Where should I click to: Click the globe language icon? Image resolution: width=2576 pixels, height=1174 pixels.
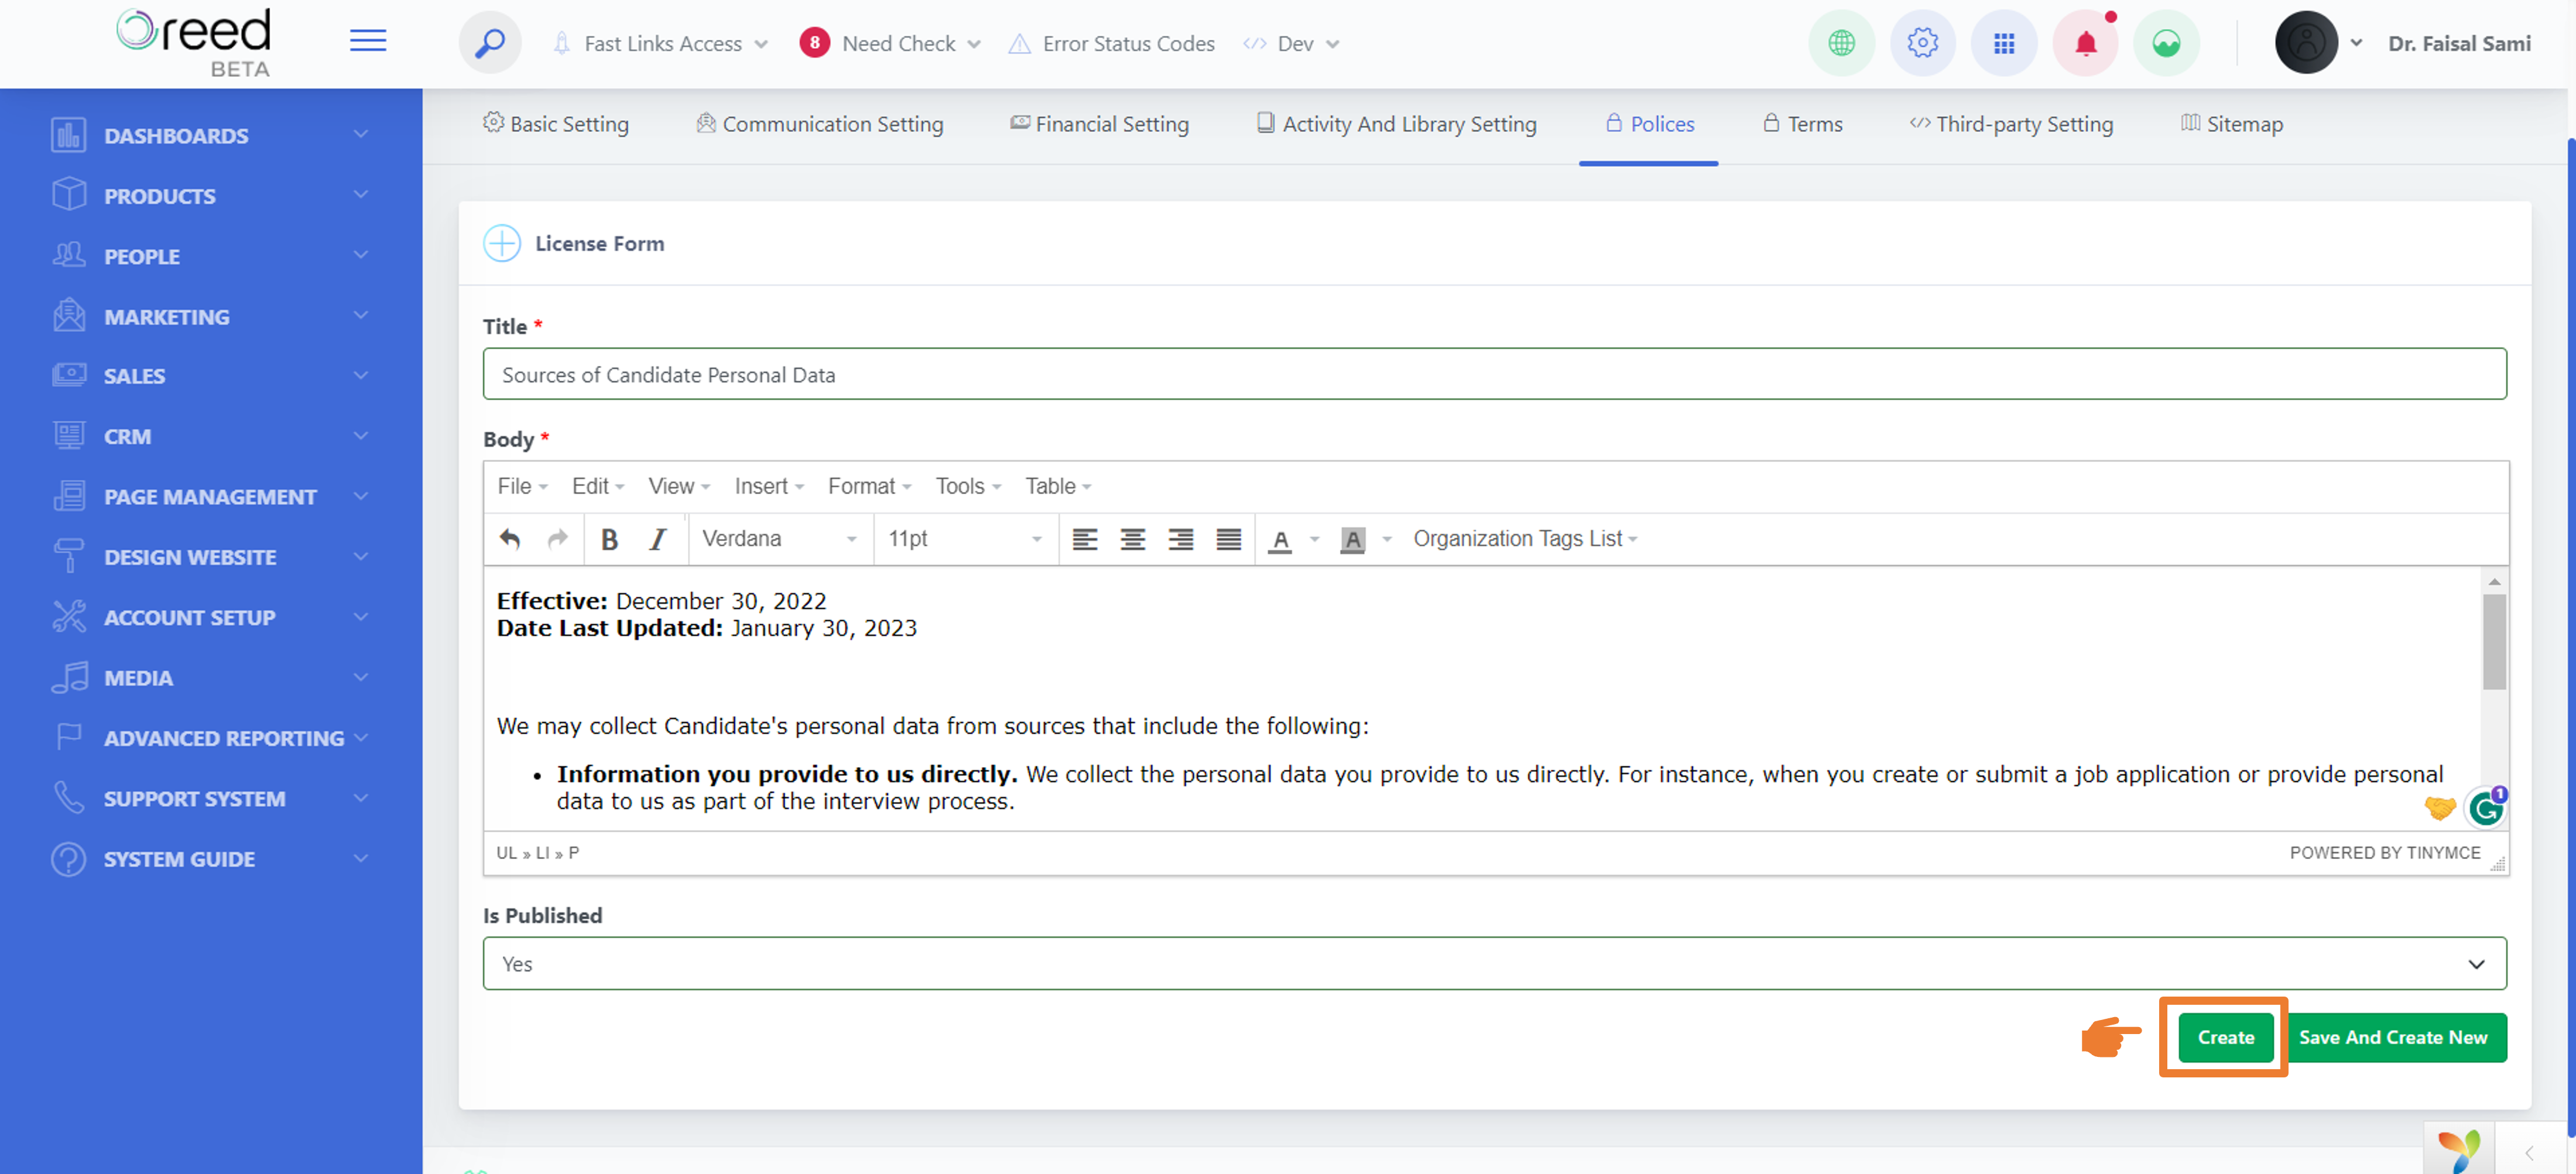pos(1841,43)
